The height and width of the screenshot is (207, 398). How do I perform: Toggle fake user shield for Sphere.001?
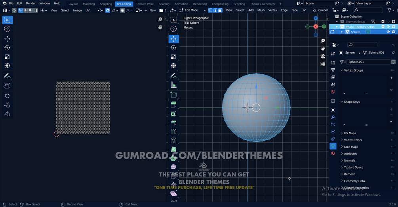(393, 62)
